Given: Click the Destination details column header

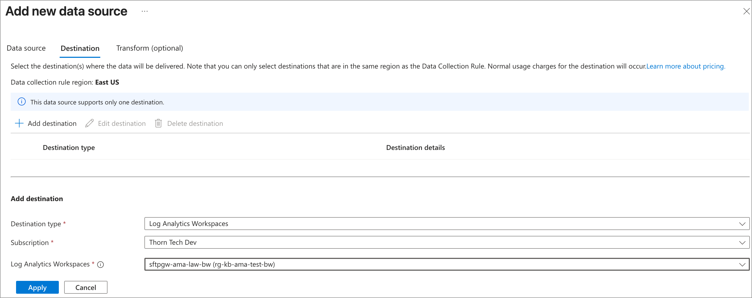Looking at the screenshot, I should coord(415,148).
